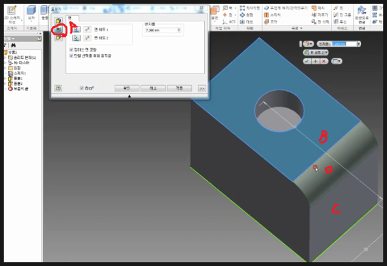
Task: Open the Face Set 2 mini-toolbar dropdown
Action: (326, 52)
